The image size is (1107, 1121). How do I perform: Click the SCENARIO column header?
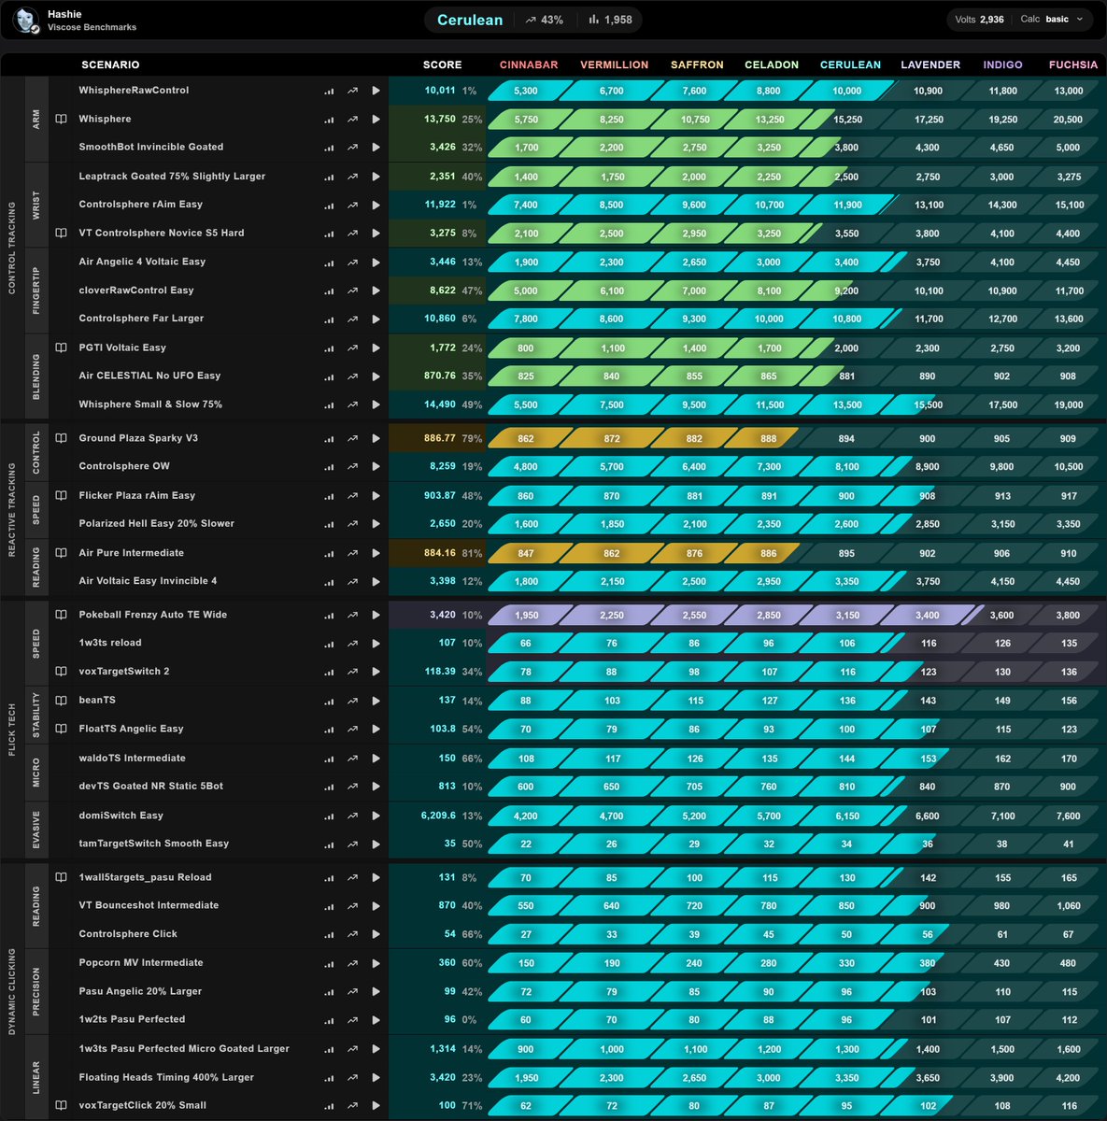coord(110,64)
